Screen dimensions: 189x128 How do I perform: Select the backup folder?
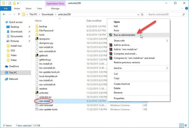[43, 26]
